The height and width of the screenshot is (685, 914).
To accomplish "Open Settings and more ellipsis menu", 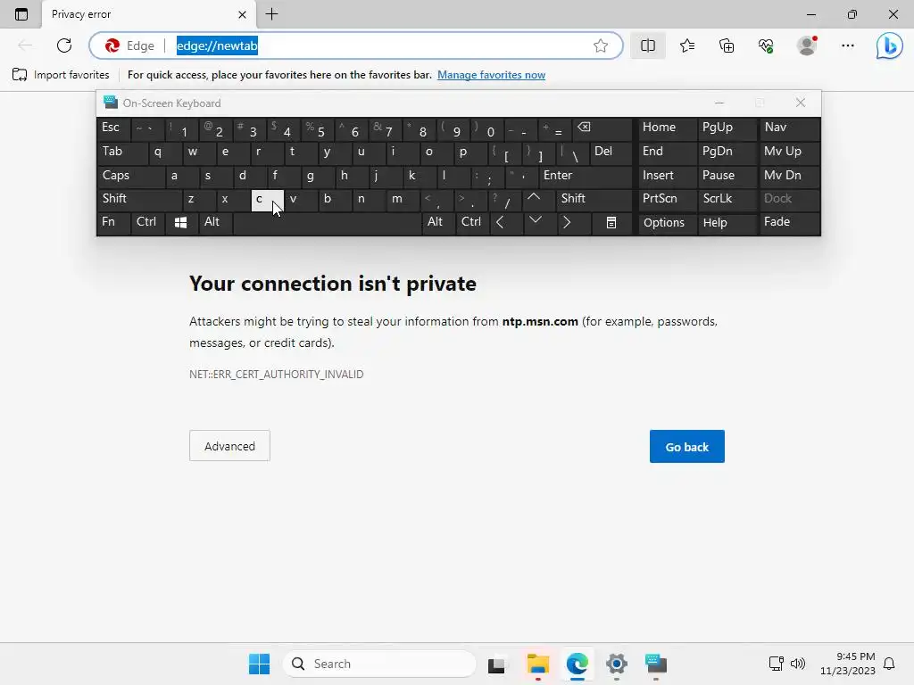I will 848,45.
